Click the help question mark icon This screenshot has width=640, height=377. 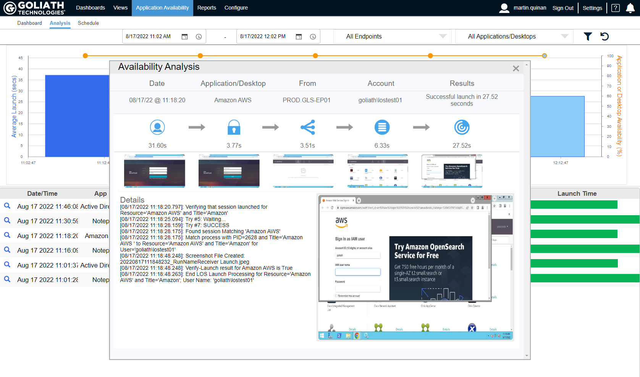click(x=615, y=8)
